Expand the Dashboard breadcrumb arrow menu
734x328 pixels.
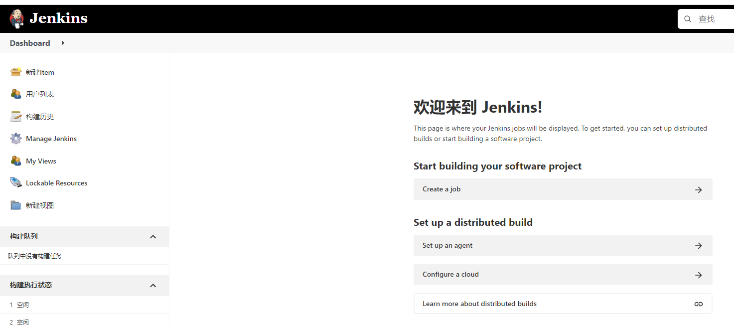(x=63, y=43)
